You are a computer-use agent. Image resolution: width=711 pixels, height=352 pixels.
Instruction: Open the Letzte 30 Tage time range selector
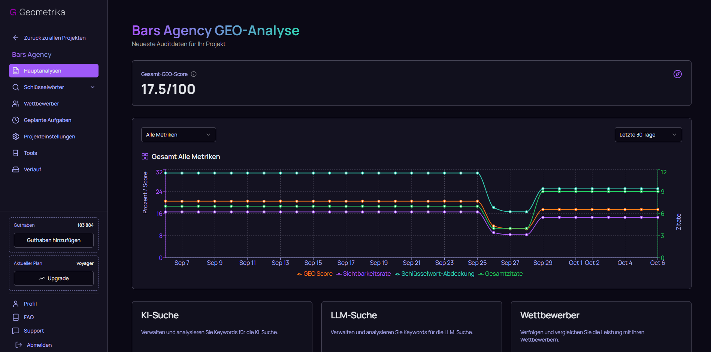click(648, 135)
